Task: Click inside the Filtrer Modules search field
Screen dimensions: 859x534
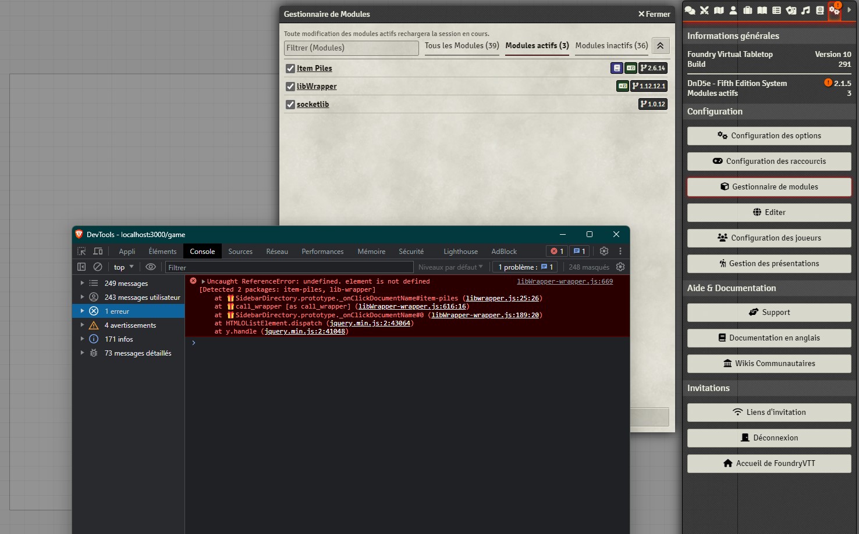Action: click(351, 48)
